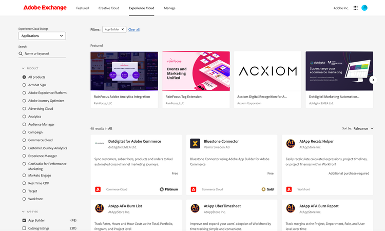Choose the Analytics product radio
This screenshot has height=231, width=385.
click(24, 117)
